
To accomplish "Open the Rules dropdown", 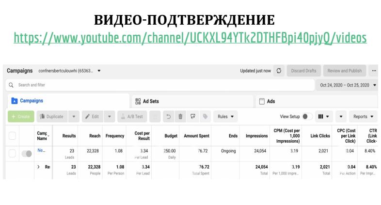I will click(225, 117).
